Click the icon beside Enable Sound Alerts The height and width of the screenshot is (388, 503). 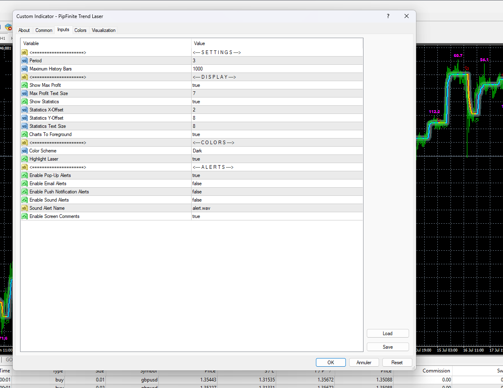24,200
